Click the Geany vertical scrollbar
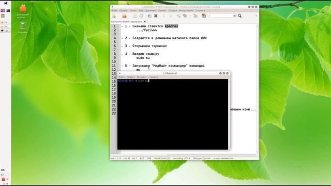331x186 pixels. (258, 88)
